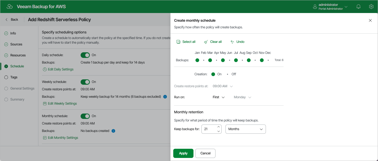Image resolution: width=378 pixels, height=161 pixels.
Task: Toggle the Monthly schedule switch
Action: [x=85, y=116]
